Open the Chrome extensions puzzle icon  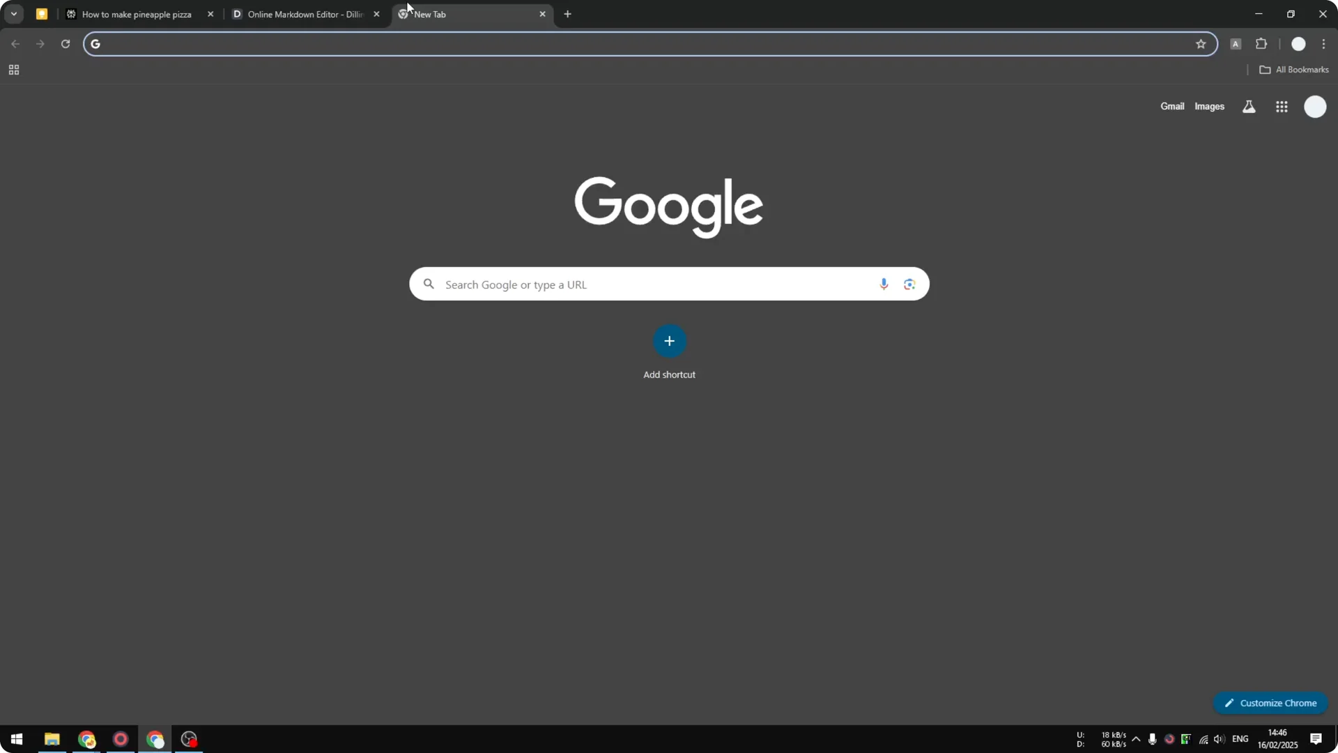click(x=1262, y=43)
